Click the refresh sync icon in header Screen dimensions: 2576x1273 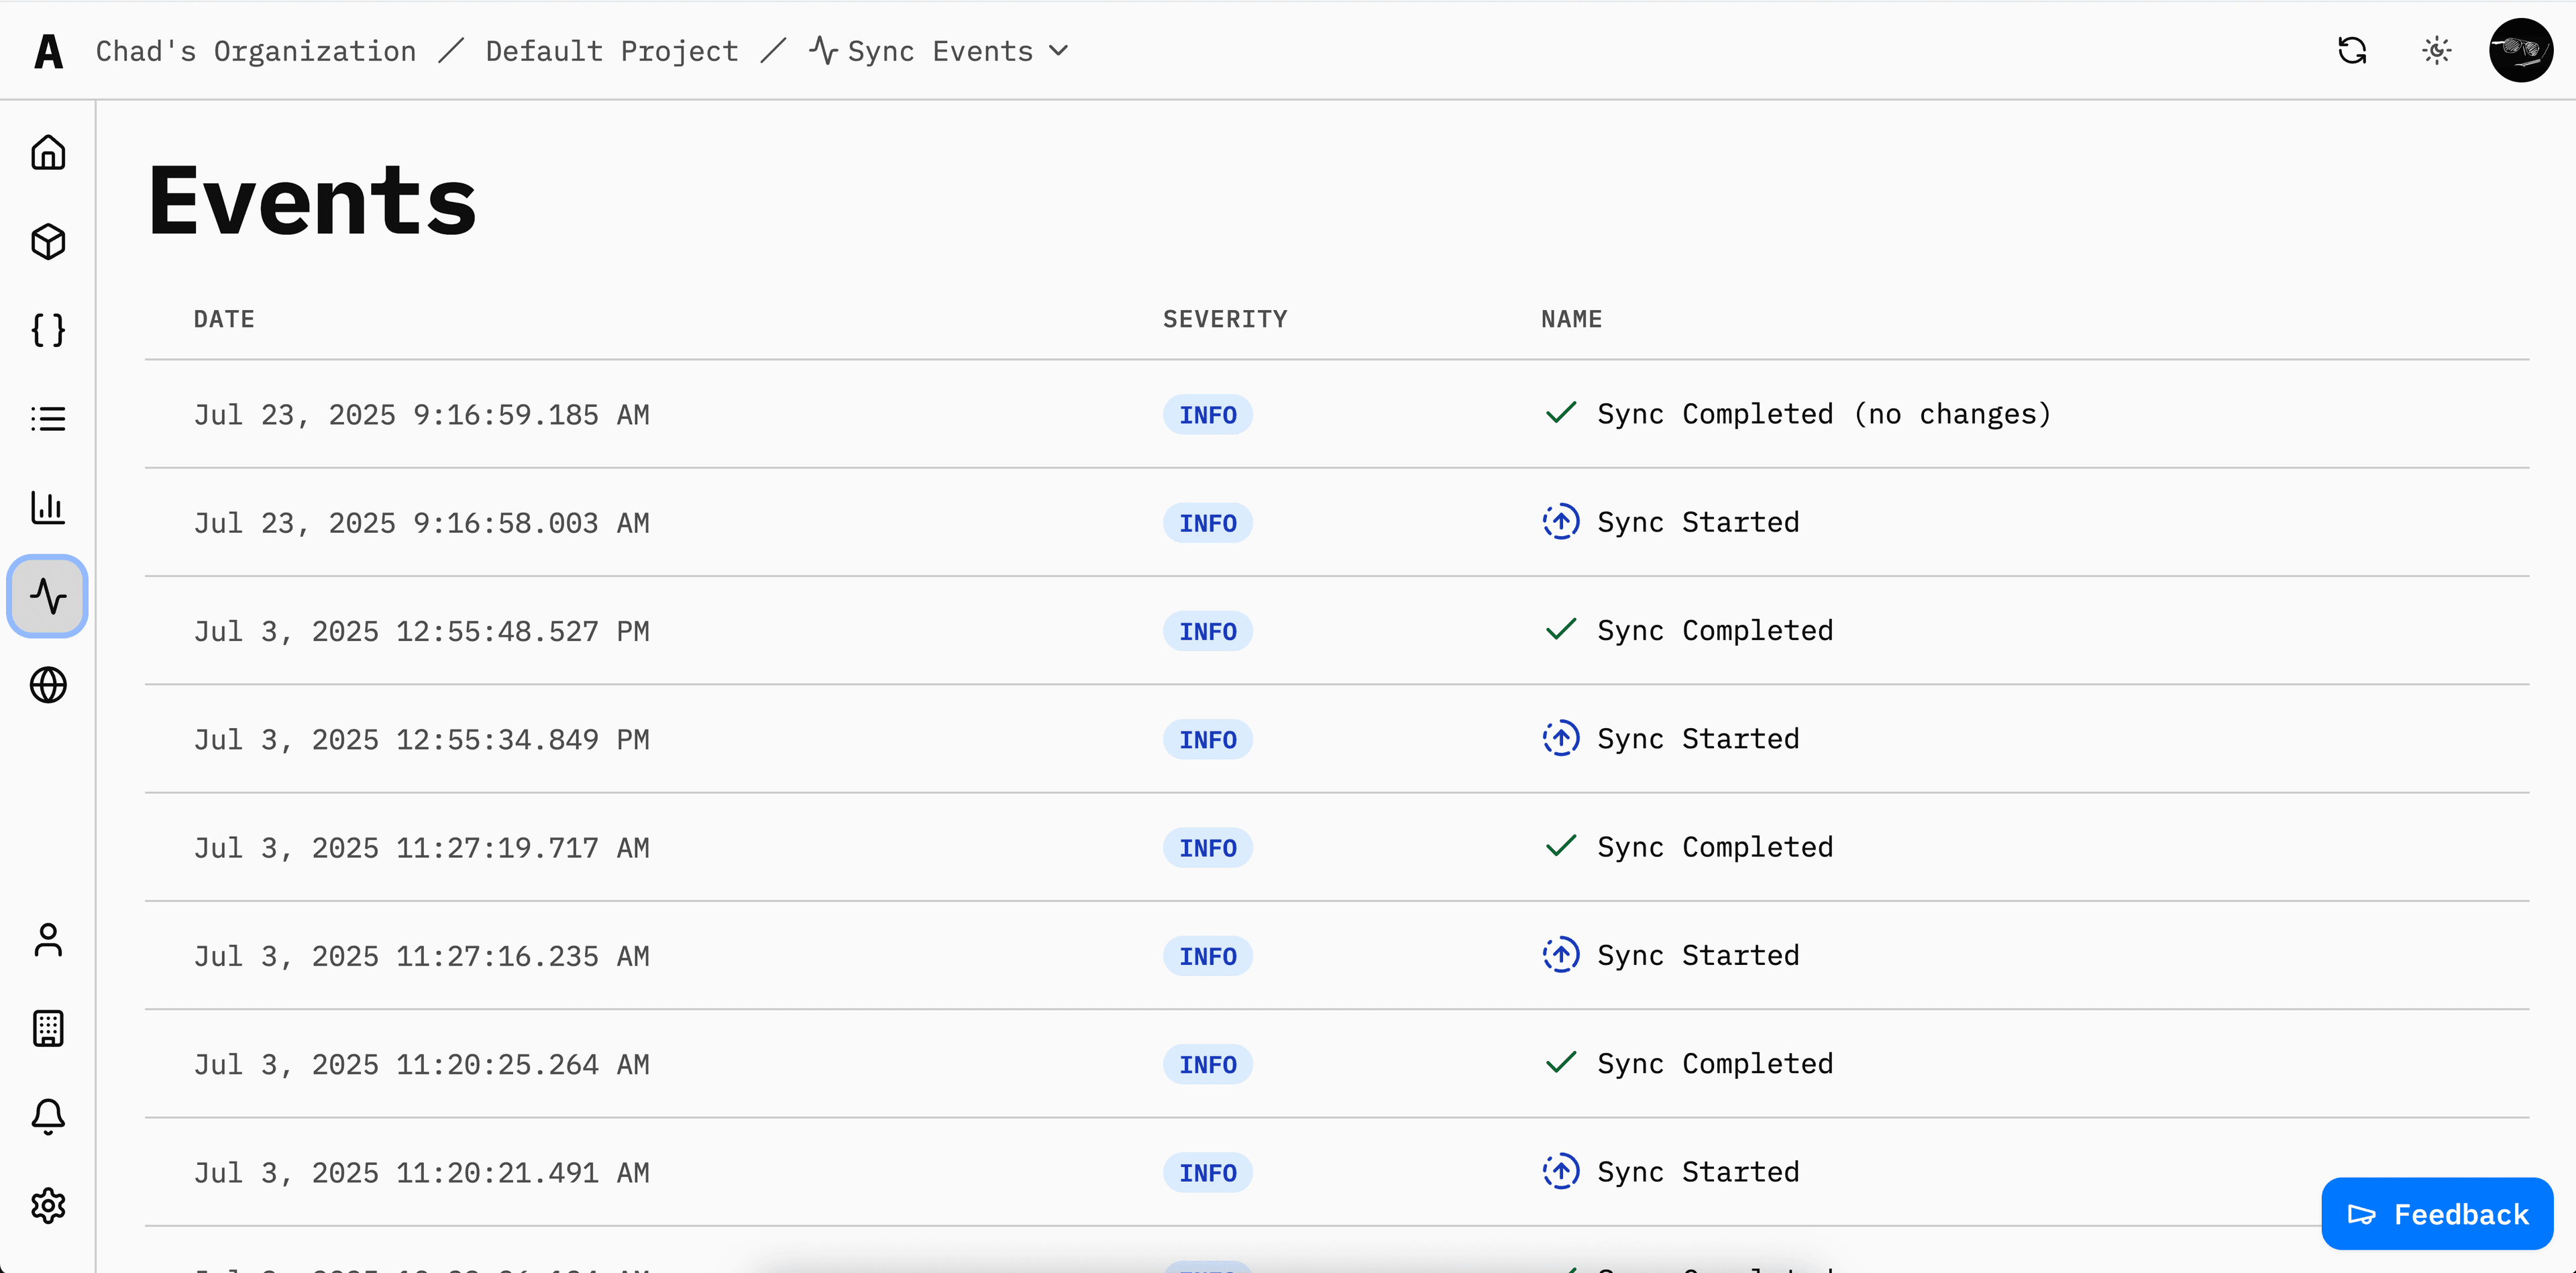[x=2352, y=50]
